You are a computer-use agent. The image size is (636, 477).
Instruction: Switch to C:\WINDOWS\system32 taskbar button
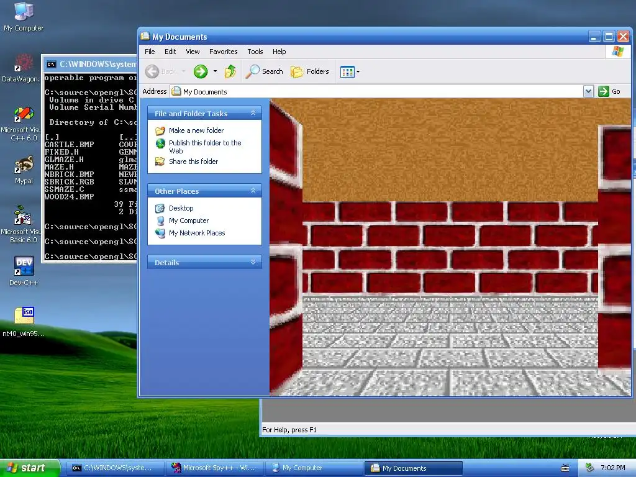click(114, 468)
